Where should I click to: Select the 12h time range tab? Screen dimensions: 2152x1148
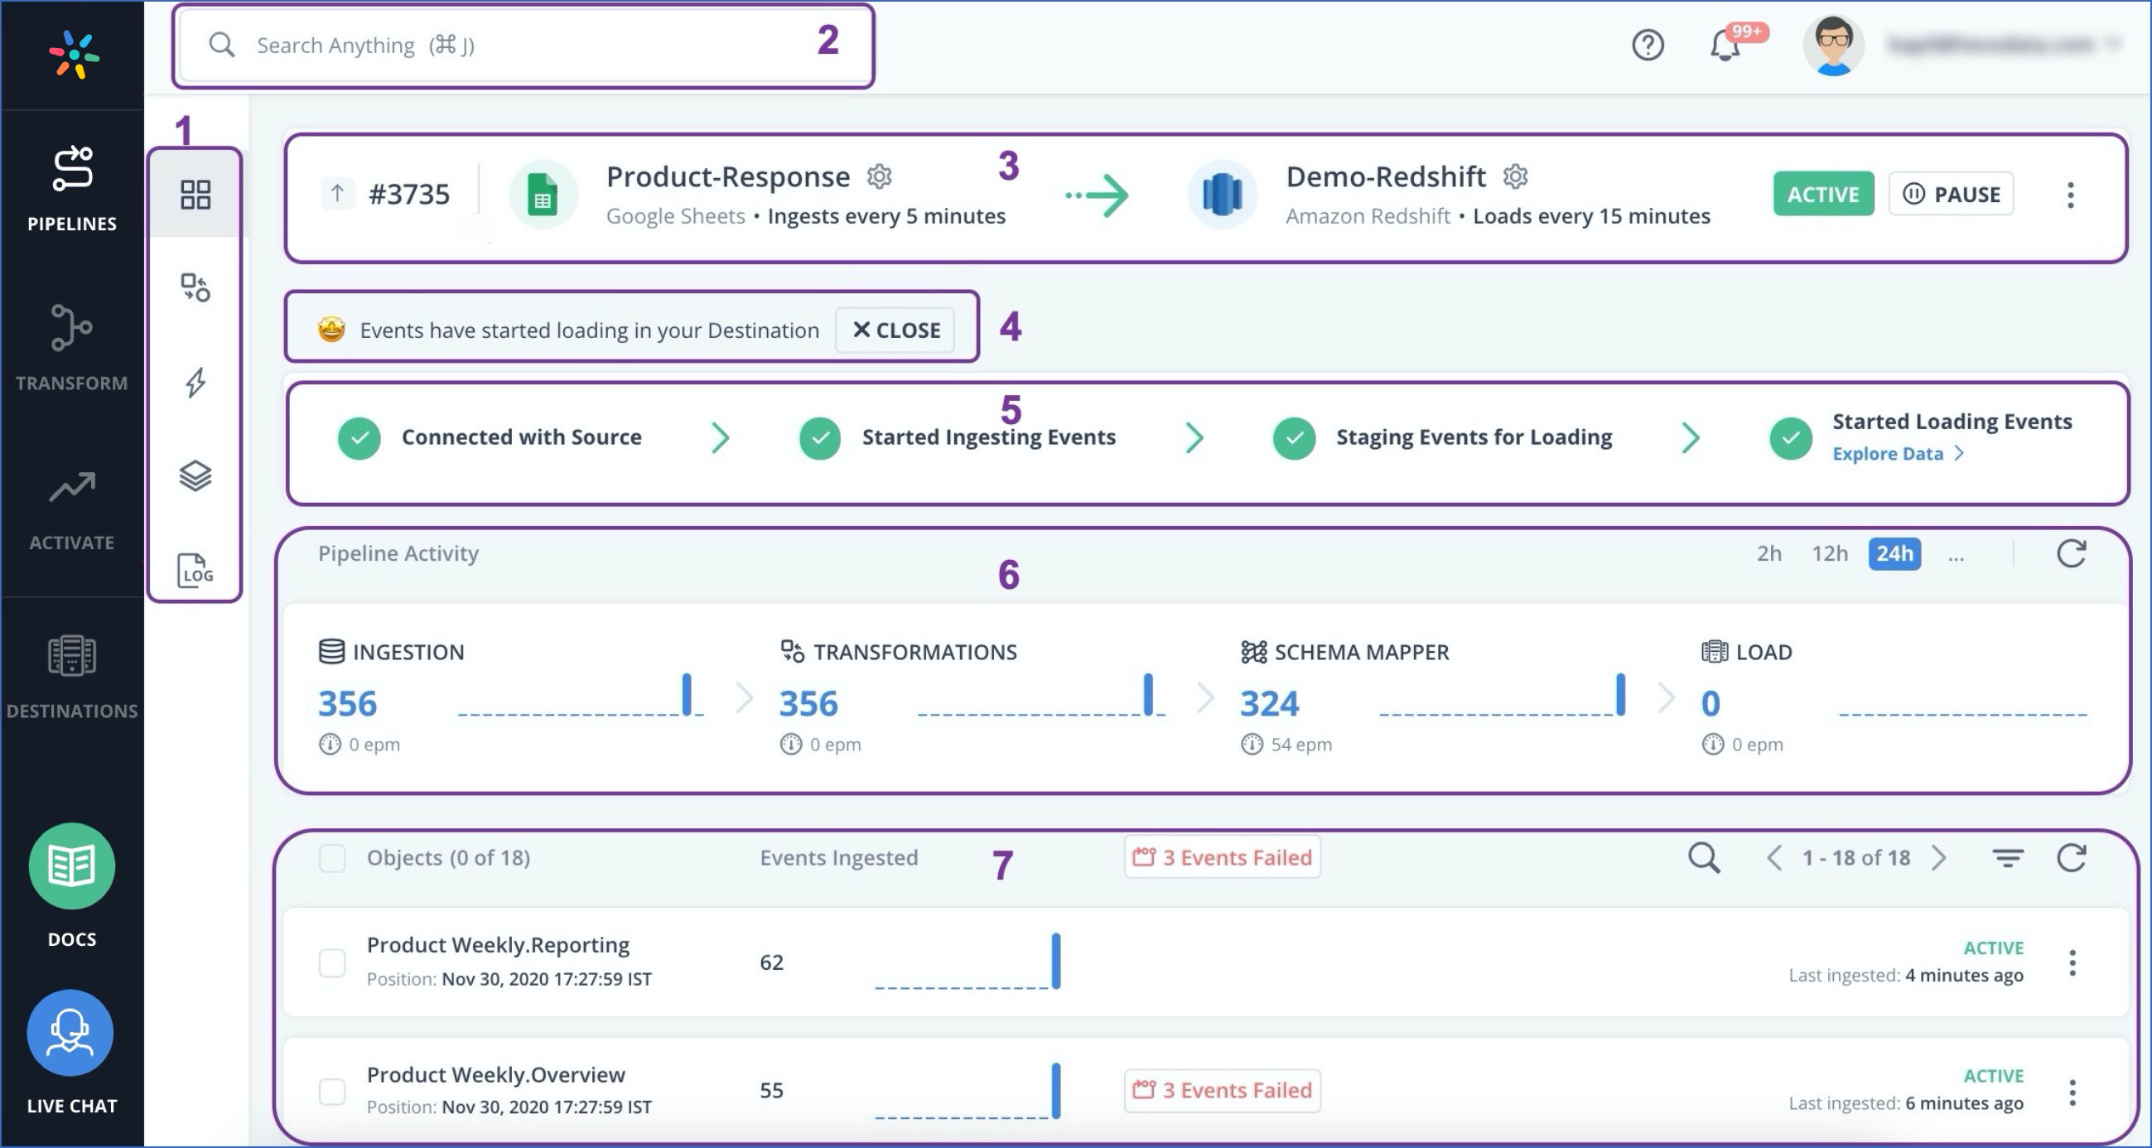pos(1831,553)
